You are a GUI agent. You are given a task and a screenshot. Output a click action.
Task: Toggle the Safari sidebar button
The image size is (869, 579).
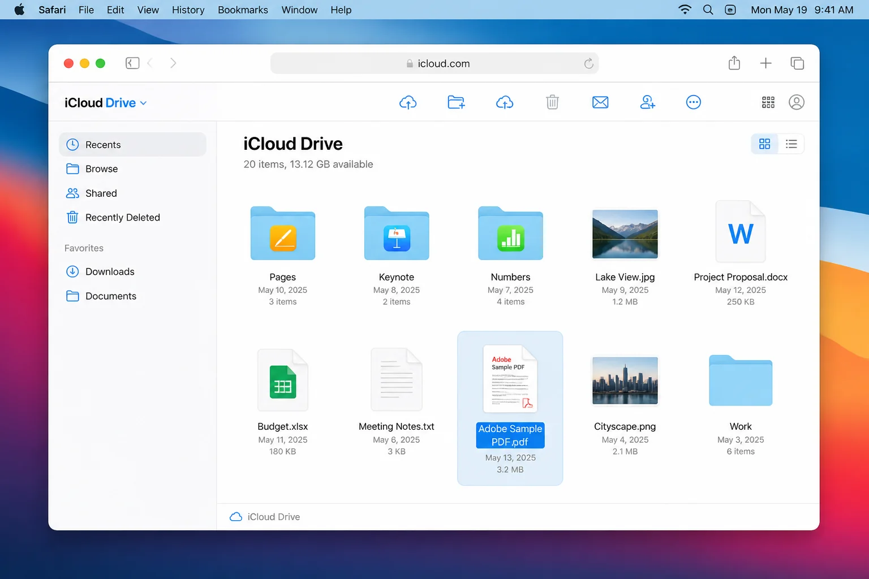pos(132,63)
